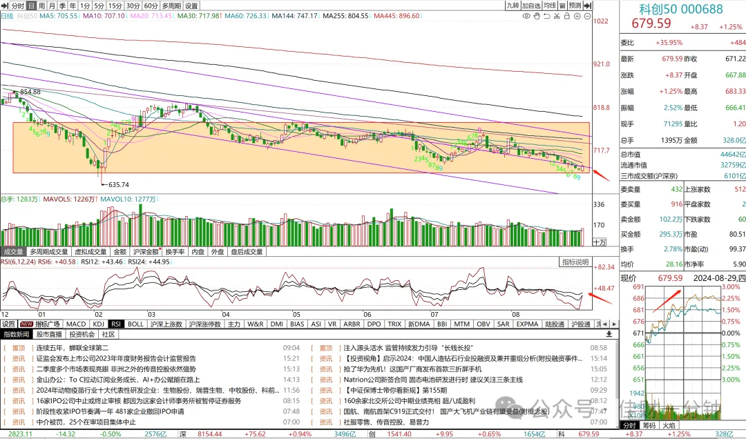Switch indicator to MACD

pyautogui.click(x=76, y=324)
